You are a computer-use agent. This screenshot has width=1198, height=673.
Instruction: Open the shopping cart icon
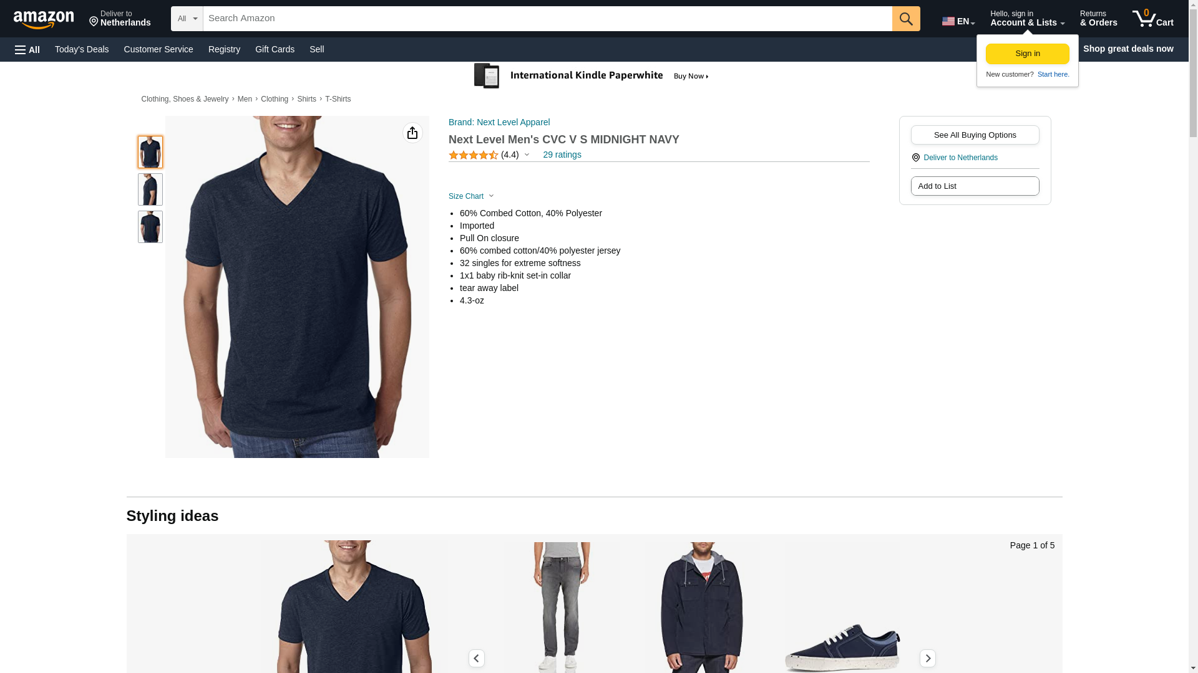pos(1152,19)
